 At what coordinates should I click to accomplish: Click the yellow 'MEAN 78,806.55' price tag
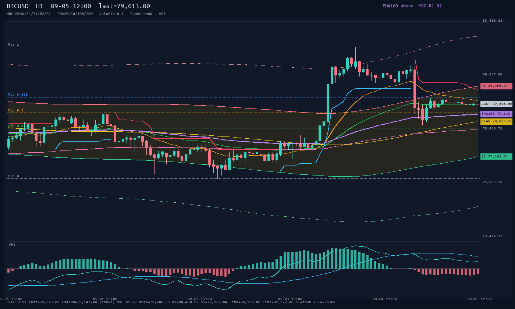coord(496,121)
